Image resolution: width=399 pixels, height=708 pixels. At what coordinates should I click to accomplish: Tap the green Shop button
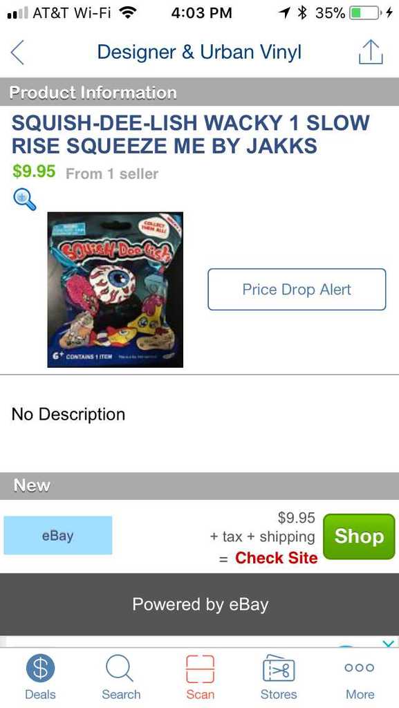(359, 537)
